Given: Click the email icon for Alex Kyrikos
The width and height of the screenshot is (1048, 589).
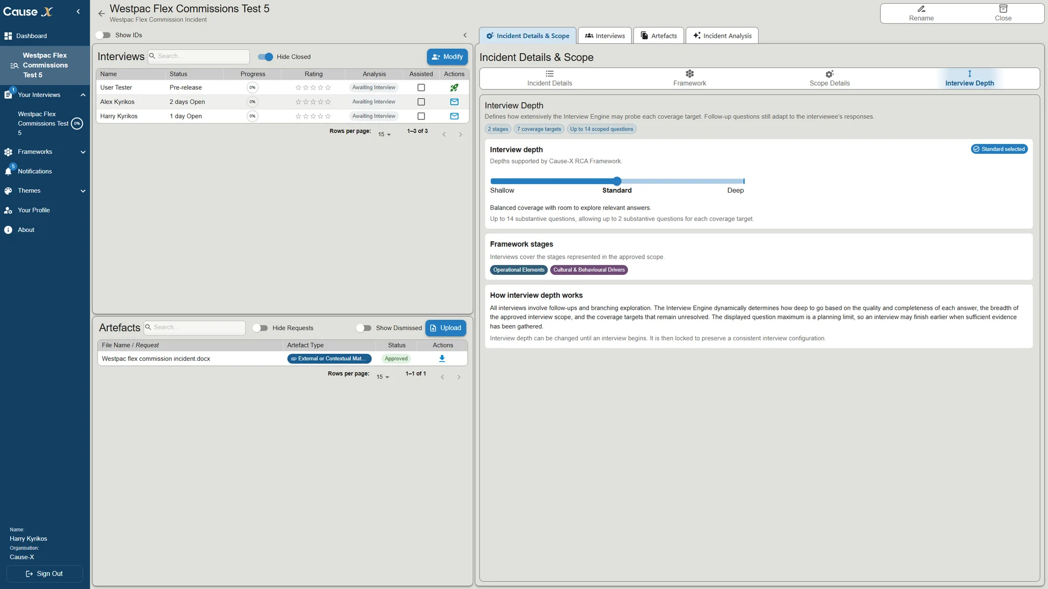Looking at the screenshot, I should [454, 102].
